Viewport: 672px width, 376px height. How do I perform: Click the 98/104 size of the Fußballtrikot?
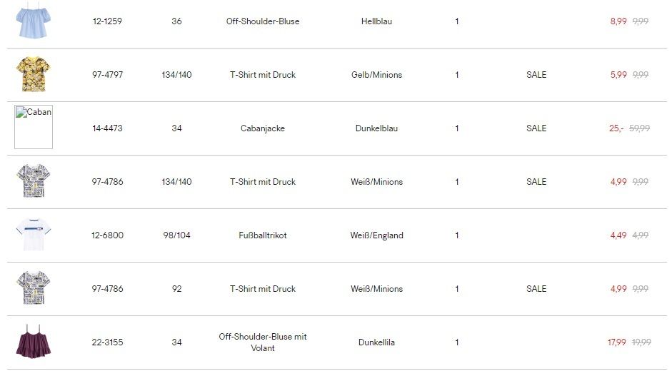176,235
